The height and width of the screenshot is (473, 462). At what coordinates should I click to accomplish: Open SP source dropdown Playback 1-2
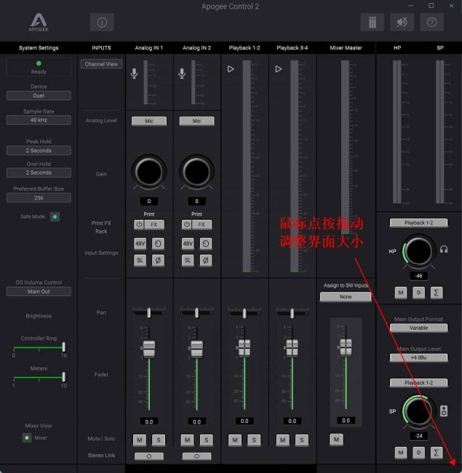[418, 383]
